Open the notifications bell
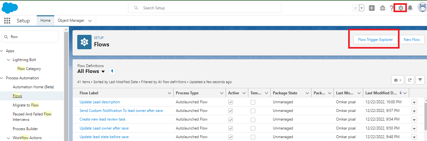This screenshot has width=427, height=141. click(410, 8)
